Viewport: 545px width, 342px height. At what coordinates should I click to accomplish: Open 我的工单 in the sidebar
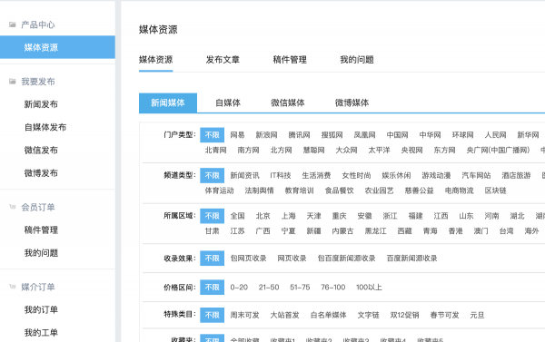(41, 333)
